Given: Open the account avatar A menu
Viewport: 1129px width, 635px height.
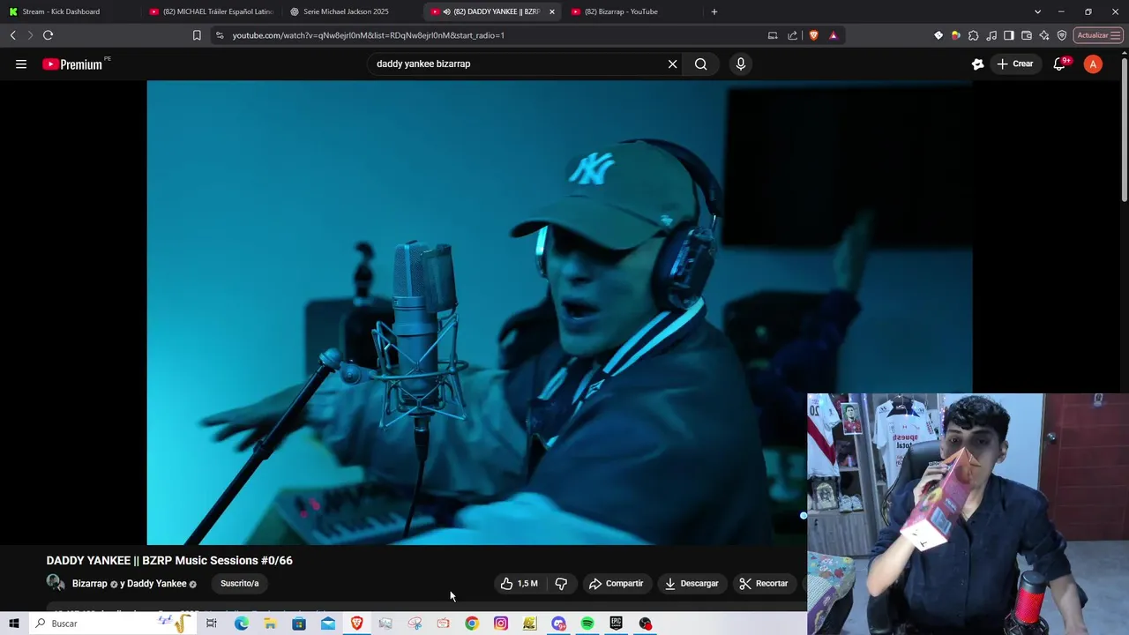Looking at the screenshot, I should pos(1093,63).
